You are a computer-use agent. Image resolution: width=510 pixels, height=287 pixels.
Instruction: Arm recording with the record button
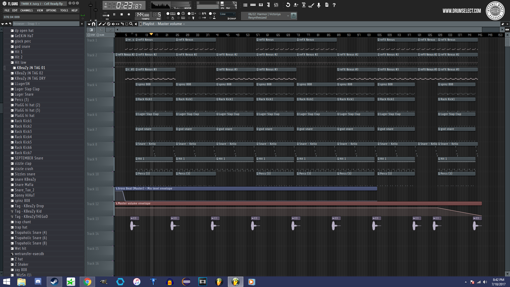point(129,14)
